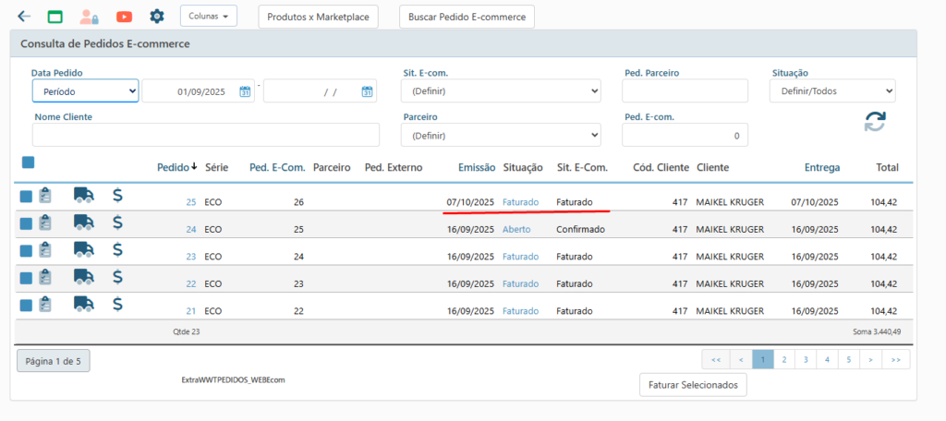Click dollar sign icon for order 23
Image resolution: width=946 pixels, height=421 pixels.
click(117, 250)
